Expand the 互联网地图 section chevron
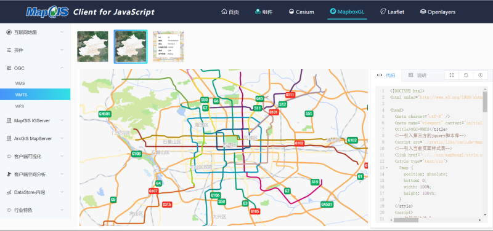This screenshot has height=231, width=493. (62, 32)
